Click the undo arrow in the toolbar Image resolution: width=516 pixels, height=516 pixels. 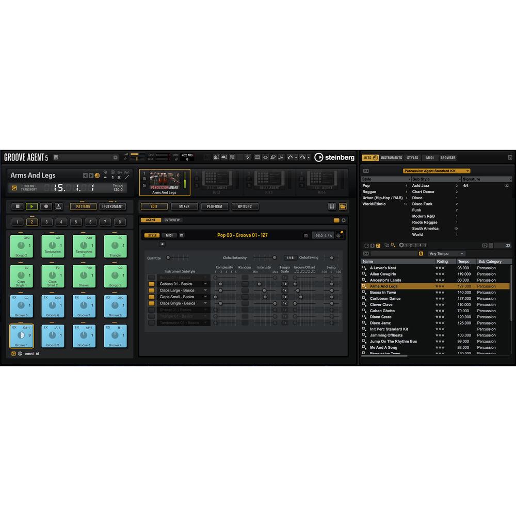[x=289, y=157]
